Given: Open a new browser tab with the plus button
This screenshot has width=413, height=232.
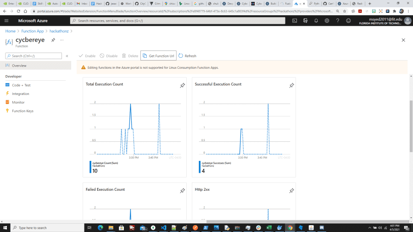Looking at the screenshot, I should click(x=369, y=4).
